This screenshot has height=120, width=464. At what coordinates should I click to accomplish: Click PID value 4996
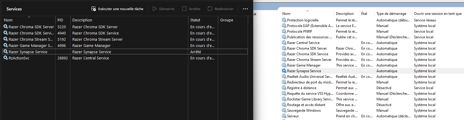[x=62, y=45]
